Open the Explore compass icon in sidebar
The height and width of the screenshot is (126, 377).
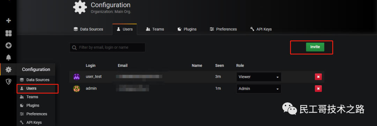coord(9,46)
